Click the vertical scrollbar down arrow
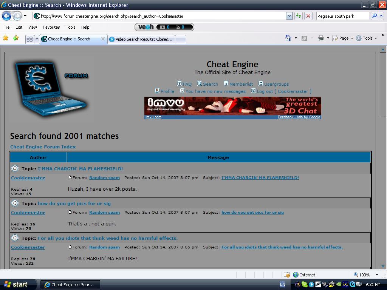The height and width of the screenshot is (290, 387). click(383, 266)
